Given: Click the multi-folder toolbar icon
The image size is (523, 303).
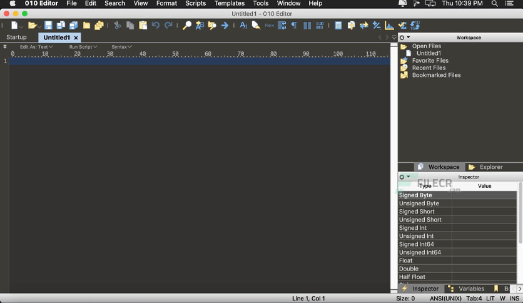Looking at the screenshot, I should click(99, 26).
